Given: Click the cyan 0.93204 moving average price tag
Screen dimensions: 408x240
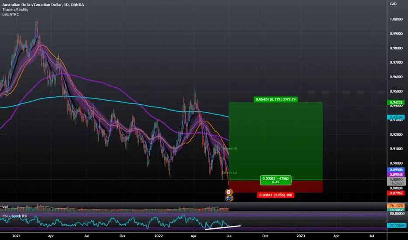Looking at the screenshot, I should (396, 117).
